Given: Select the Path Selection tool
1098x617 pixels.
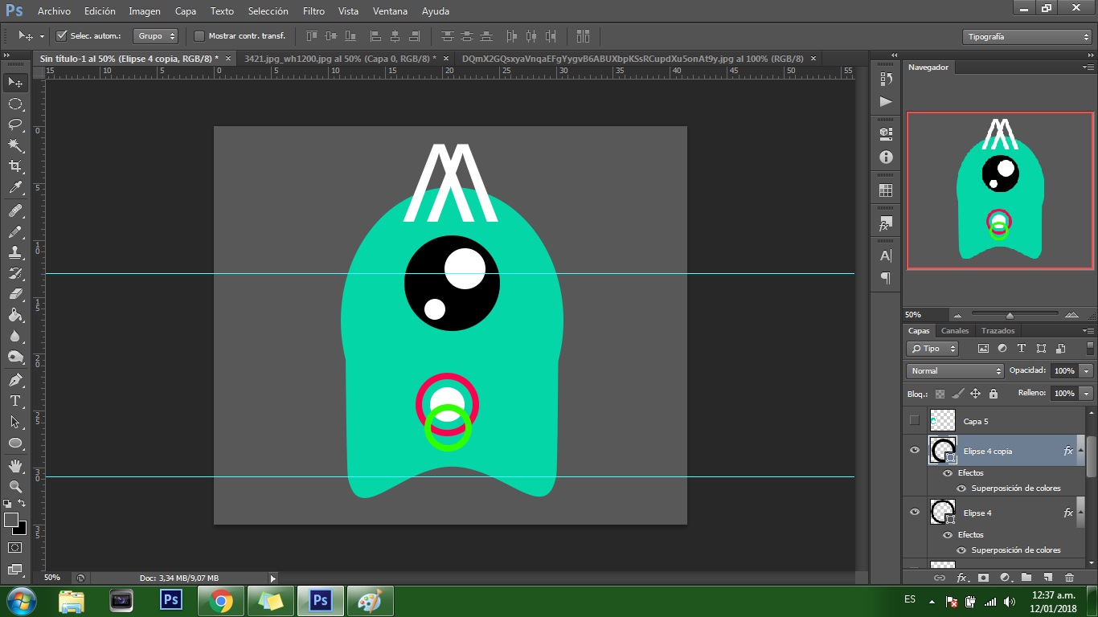Looking at the screenshot, I should click(15, 422).
